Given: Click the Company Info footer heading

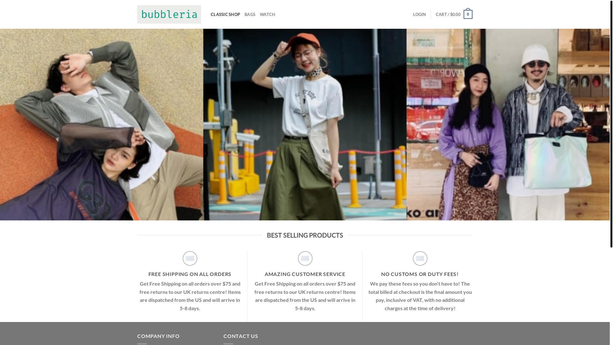Looking at the screenshot, I should point(158,336).
